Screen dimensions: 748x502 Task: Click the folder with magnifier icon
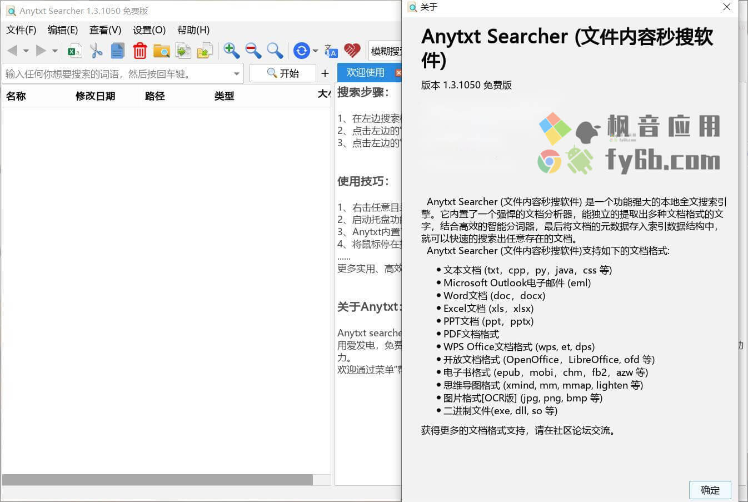[x=161, y=51]
